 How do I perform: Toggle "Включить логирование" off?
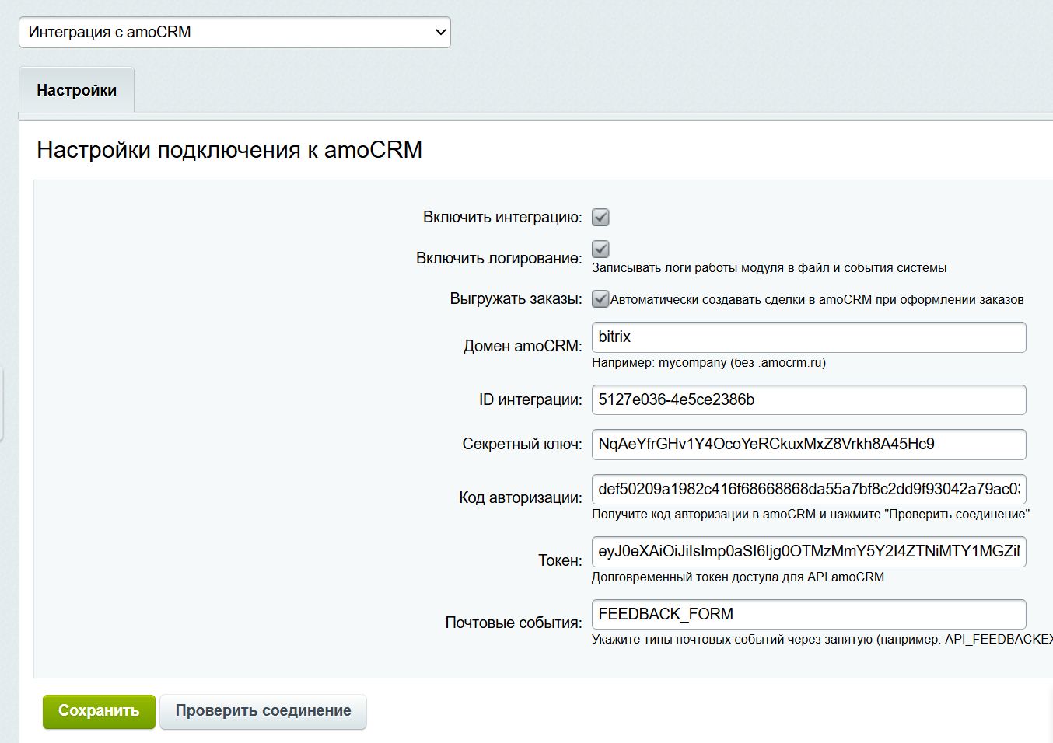[x=599, y=249]
